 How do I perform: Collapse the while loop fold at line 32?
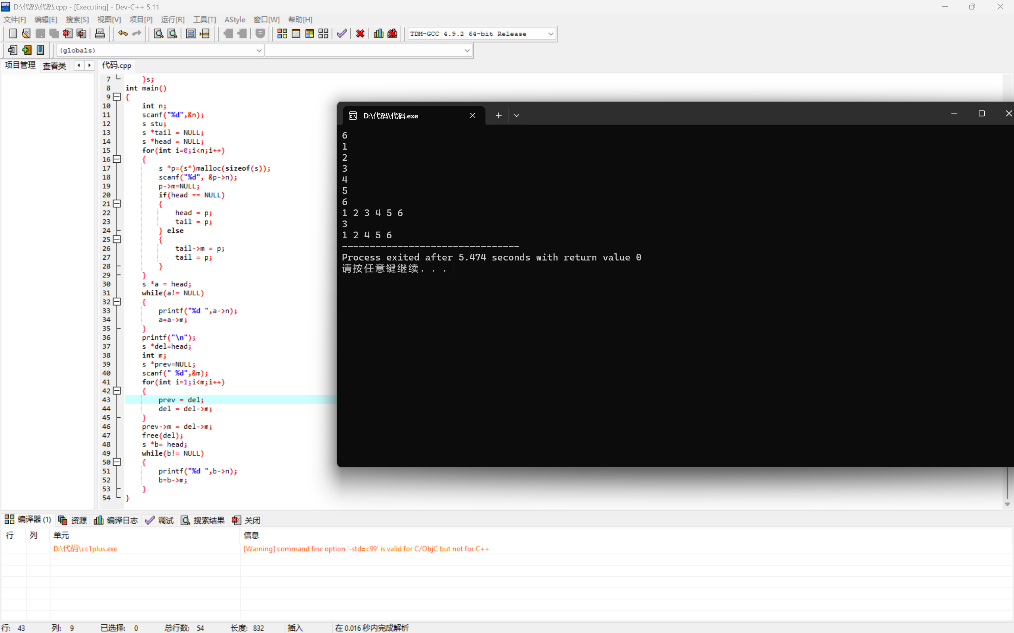pyautogui.click(x=117, y=301)
